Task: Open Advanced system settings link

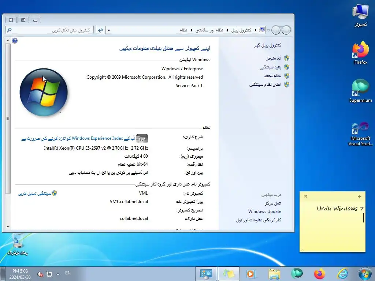Action: pos(265,85)
